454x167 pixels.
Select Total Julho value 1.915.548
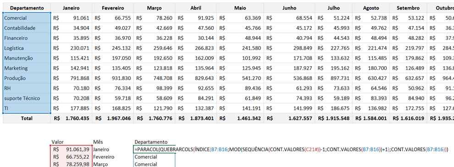click(x=334, y=119)
